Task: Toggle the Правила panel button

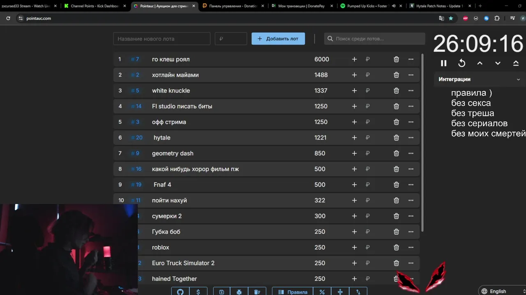Action: (293, 292)
